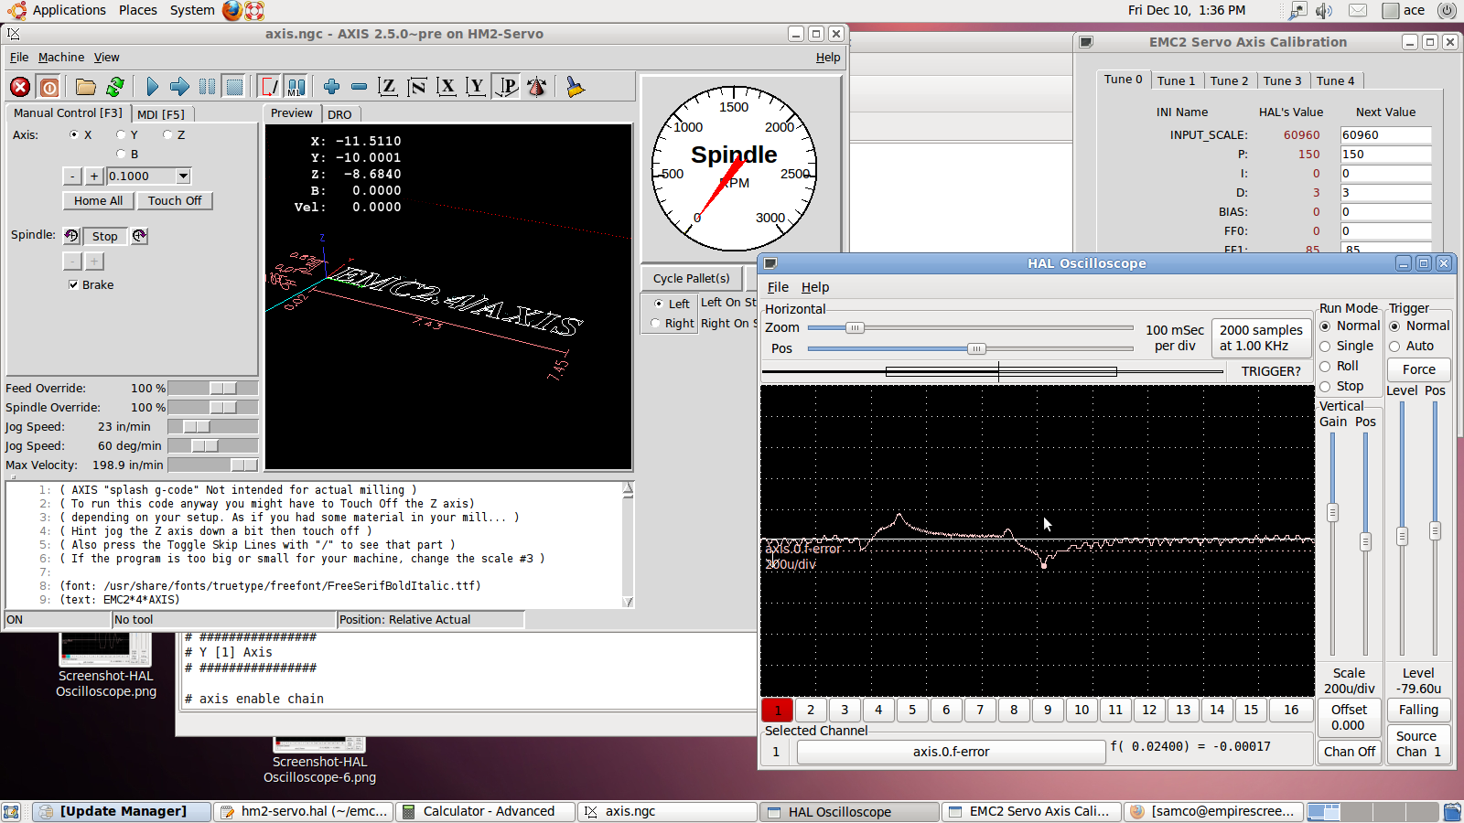Select the Right pallet radio button
The width and height of the screenshot is (1464, 823).
655,323
